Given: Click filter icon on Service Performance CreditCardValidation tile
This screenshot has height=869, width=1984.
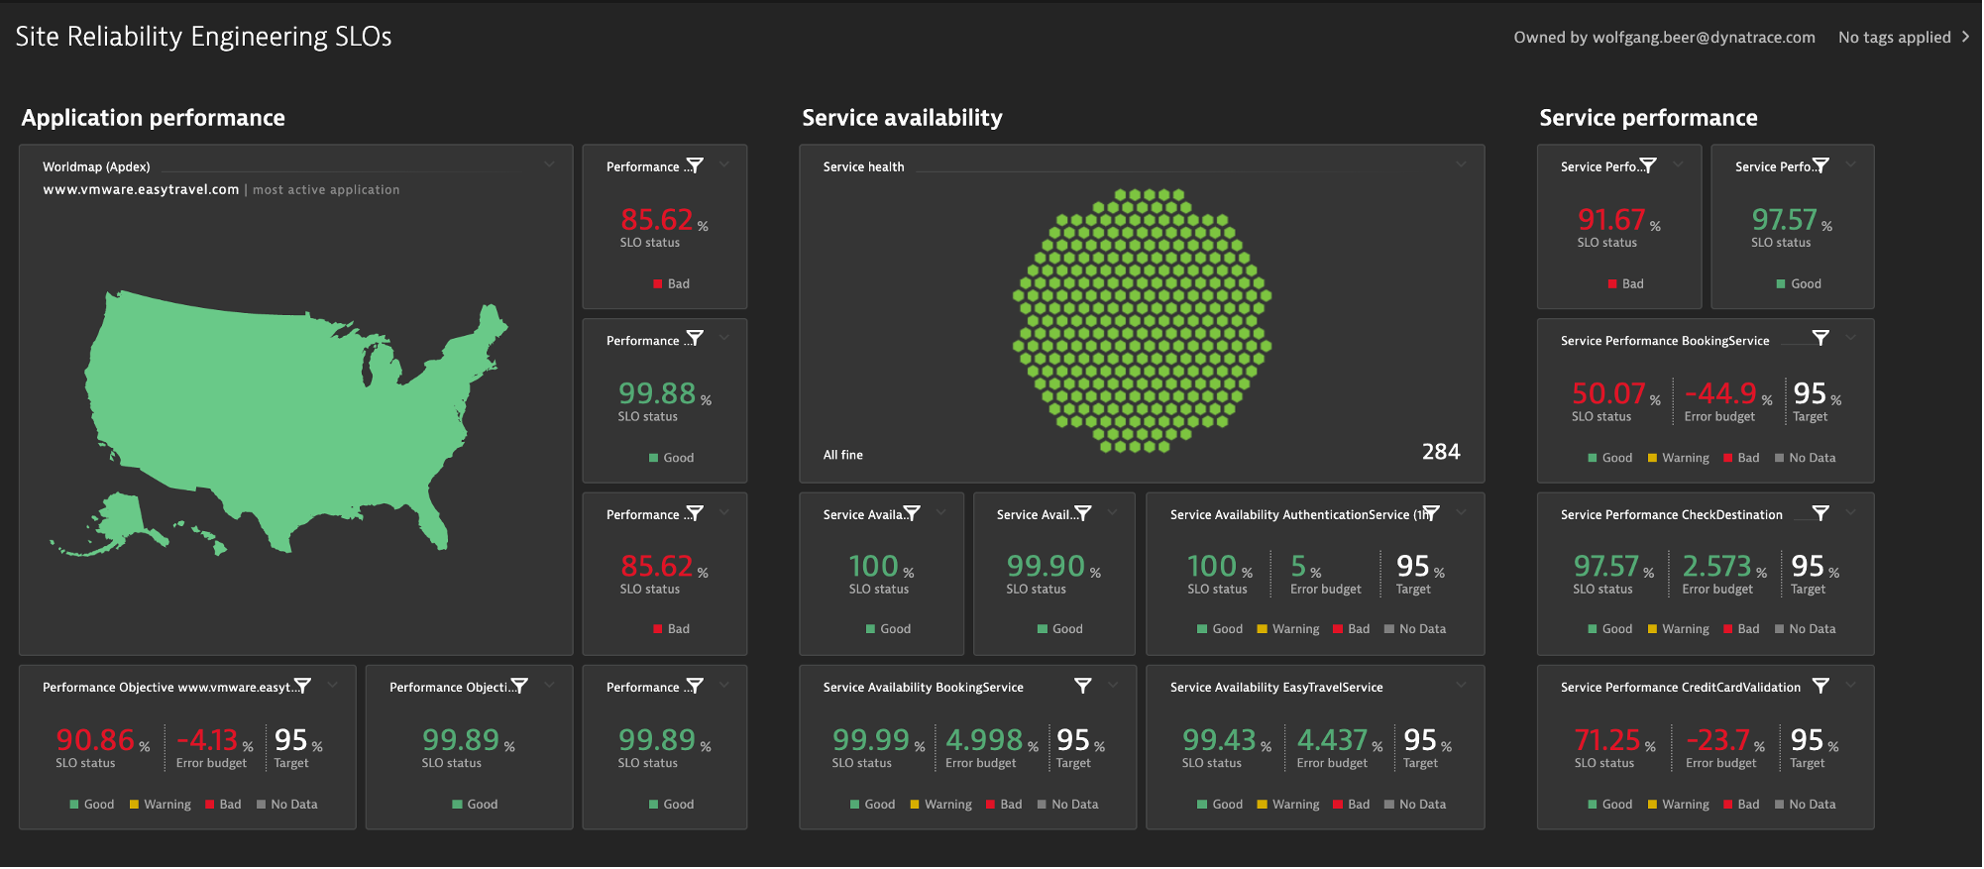Looking at the screenshot, I should pos(1820,686).
